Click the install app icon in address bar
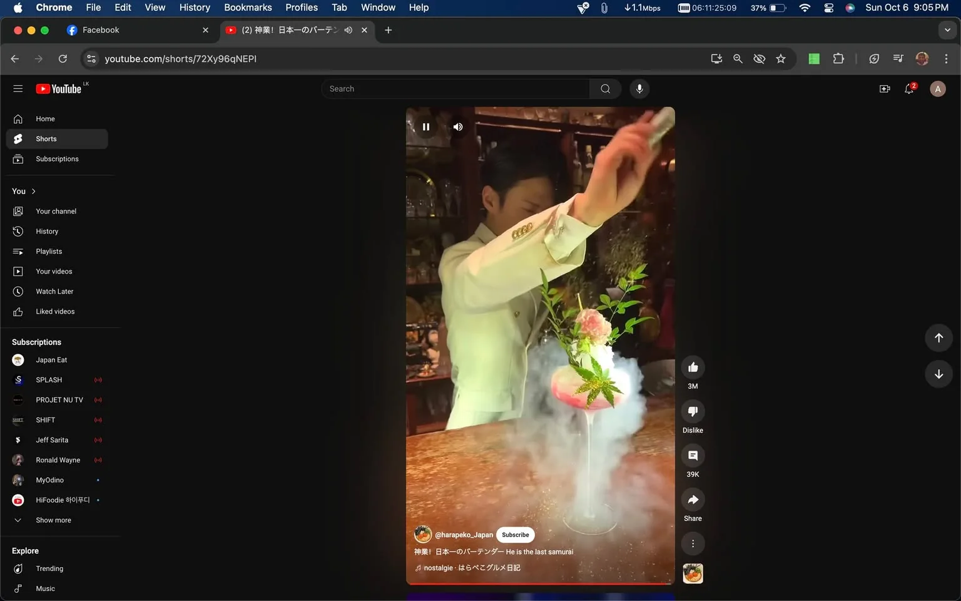The height and width of the screenshot is (601, 961). [x=716, y=59]
